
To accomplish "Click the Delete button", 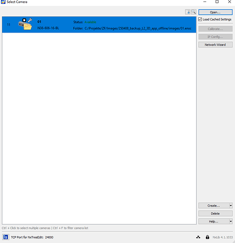I will [216, 213].
